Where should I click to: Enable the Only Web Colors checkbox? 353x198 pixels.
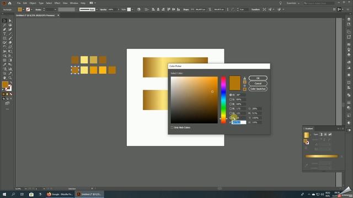coord(172,128)
